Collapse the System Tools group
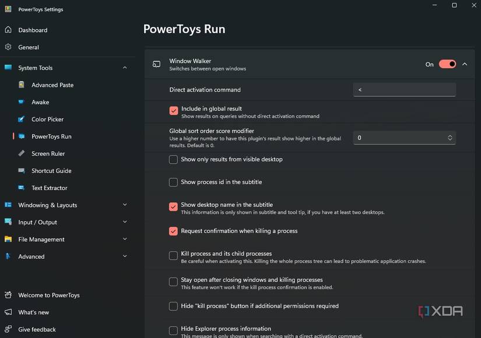Screen dimensions: 481x338 pyautogui.click(x=124, y=68)
